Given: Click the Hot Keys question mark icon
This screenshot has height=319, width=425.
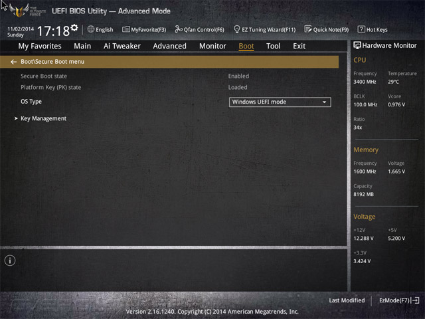Looking at the screenshot, I should (x=361, y=29).
